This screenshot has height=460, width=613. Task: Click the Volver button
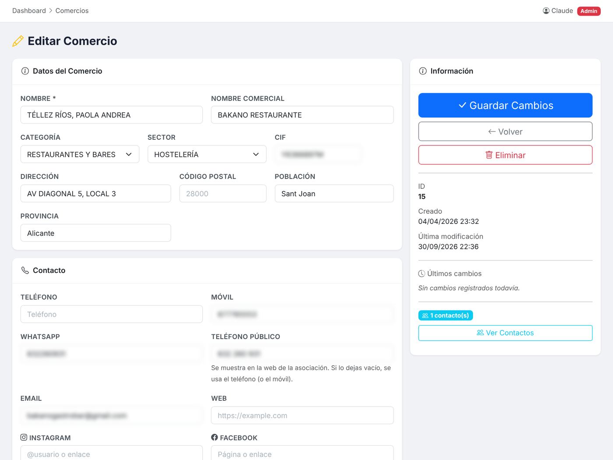(x=505, y=131)
